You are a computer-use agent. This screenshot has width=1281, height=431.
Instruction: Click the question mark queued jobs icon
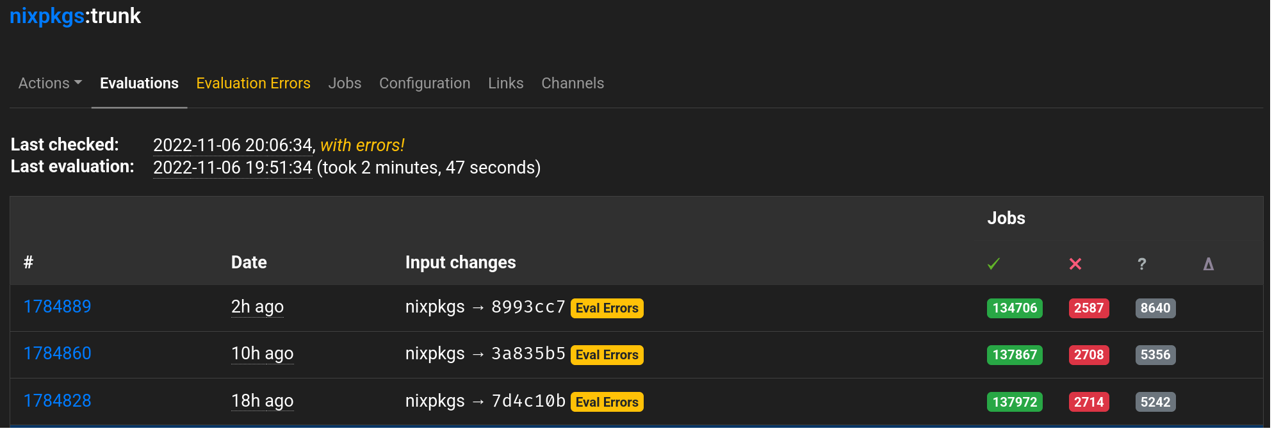coord(1142,264)
